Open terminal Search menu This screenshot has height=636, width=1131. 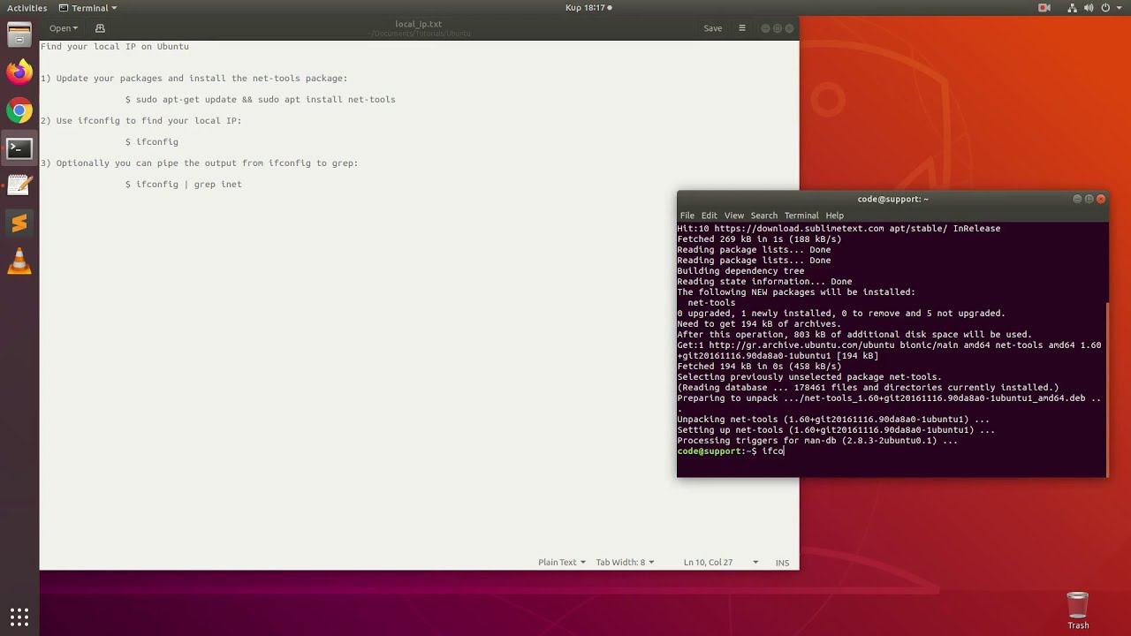tap(764, 216)
